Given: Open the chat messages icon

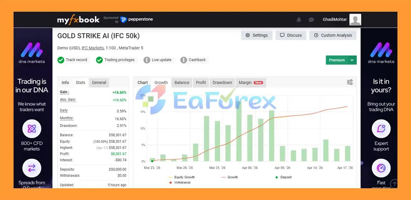Looking at the screenshot, I should 311,20.
